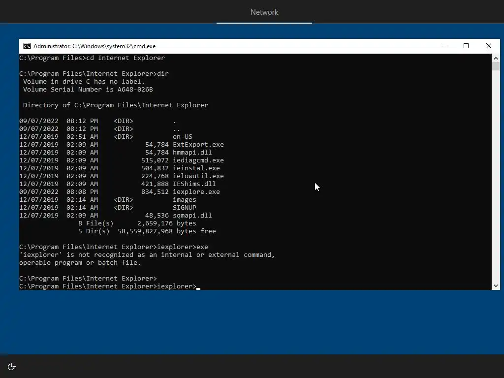The image size is (504, 378).
Task: Click the scrollbar thumb in cmd window
Action: point(496,66)
